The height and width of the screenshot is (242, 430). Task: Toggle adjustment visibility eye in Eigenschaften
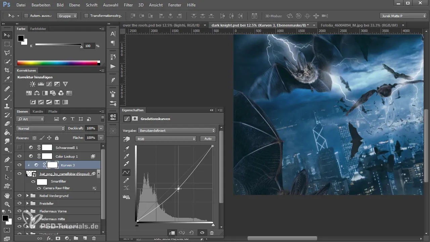click(202, 233)
